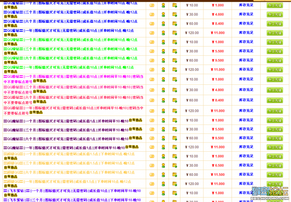The image size is (291, 202).
Task: Click 手工充值 button for QQ粉钻 一年
Action: tap(275, 111)
